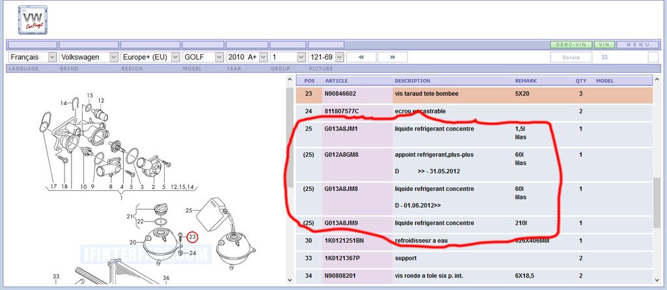Viewport: 667px width, 290px height.
Task: Click part number 12 sensor label in diagram
Action: (101, 100)
